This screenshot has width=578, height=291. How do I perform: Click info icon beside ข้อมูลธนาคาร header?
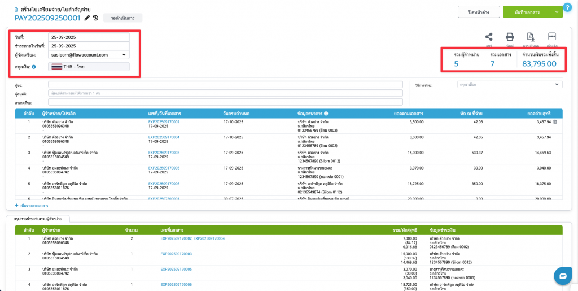click(326, 114)
